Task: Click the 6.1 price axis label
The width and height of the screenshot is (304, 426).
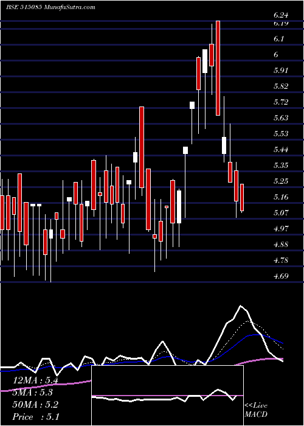Action: click(278, 39)
